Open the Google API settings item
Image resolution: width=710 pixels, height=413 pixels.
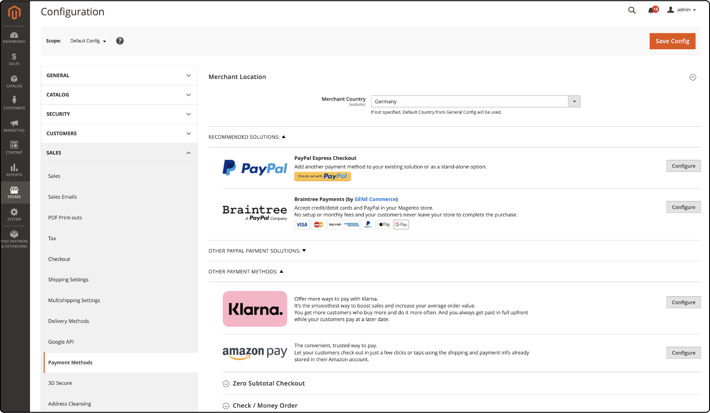coord(61,342)
